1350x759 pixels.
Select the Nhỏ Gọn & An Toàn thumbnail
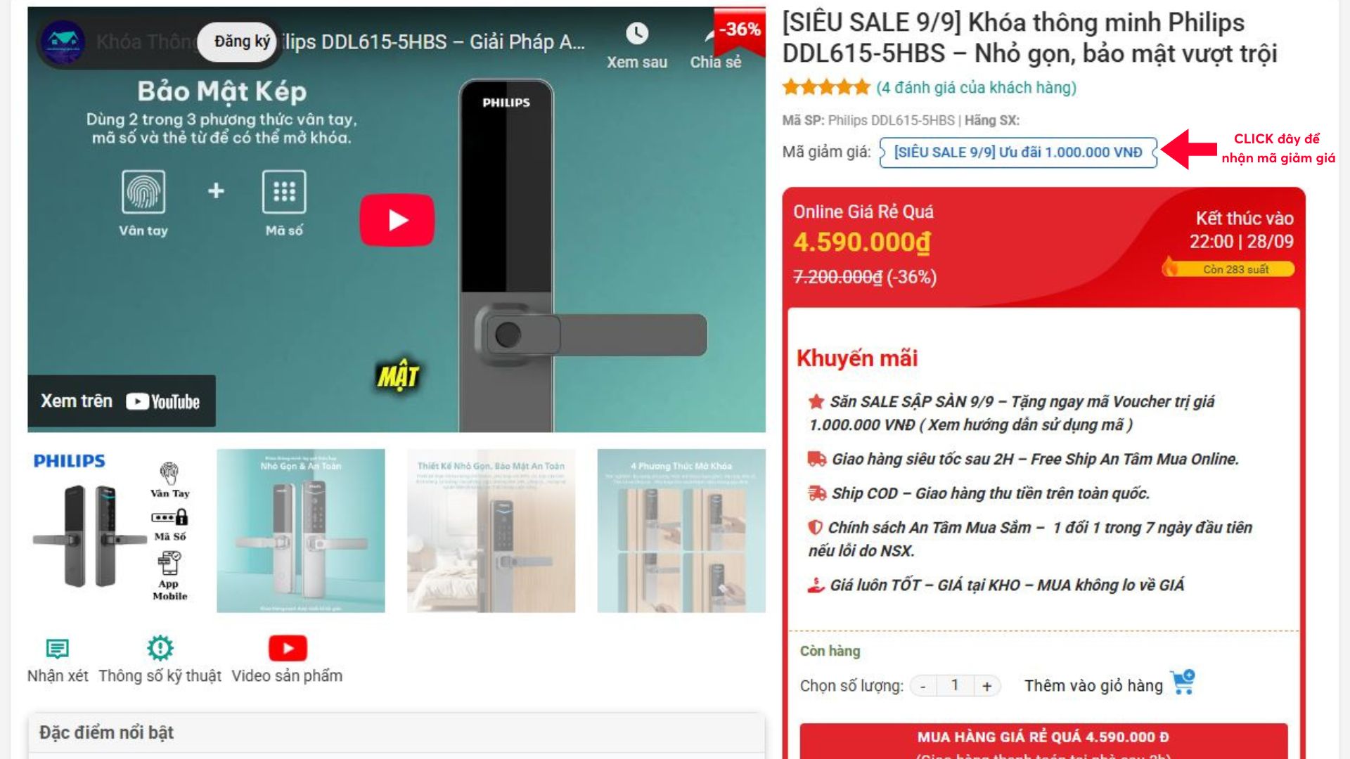[x=301, y=531]
